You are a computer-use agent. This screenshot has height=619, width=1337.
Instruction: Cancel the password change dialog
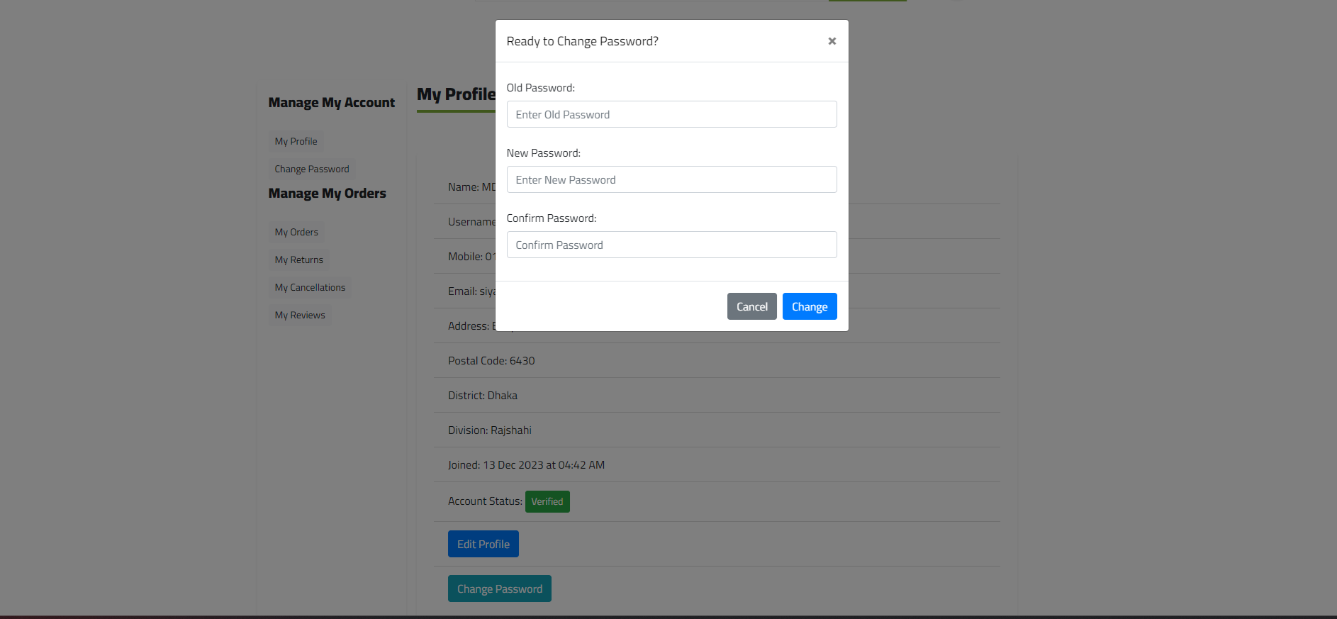tap(751, 306)
